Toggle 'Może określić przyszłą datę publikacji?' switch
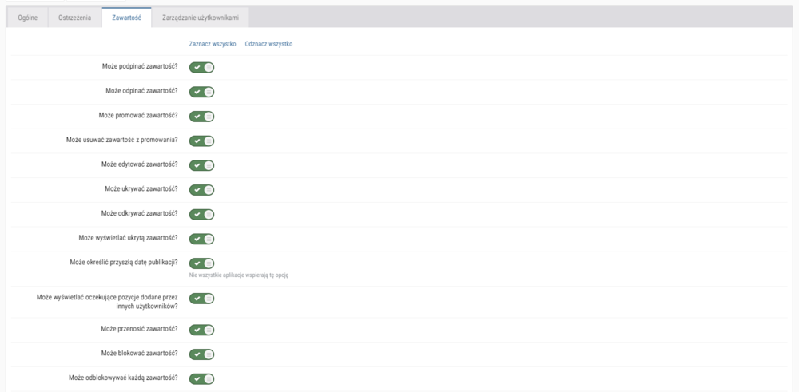Image resolution: width=799 pixels, height=392 pixels. 201,263
